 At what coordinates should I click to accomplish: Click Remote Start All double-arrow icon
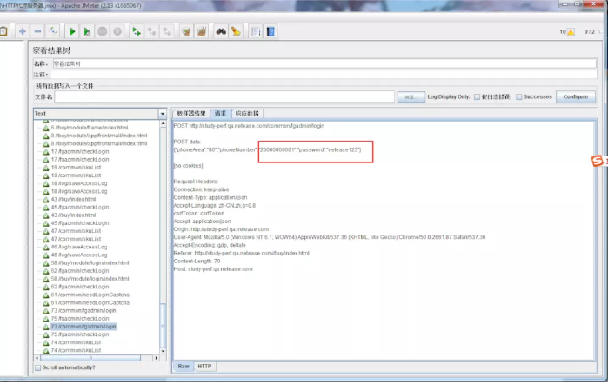pos(137,31)
